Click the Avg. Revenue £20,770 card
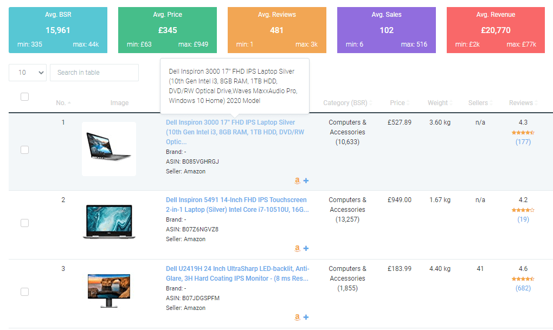 (496, 30)
